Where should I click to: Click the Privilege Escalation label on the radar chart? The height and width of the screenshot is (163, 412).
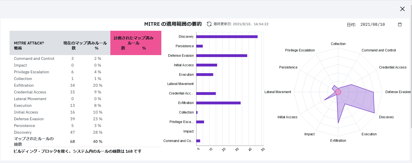coord(300,50)
